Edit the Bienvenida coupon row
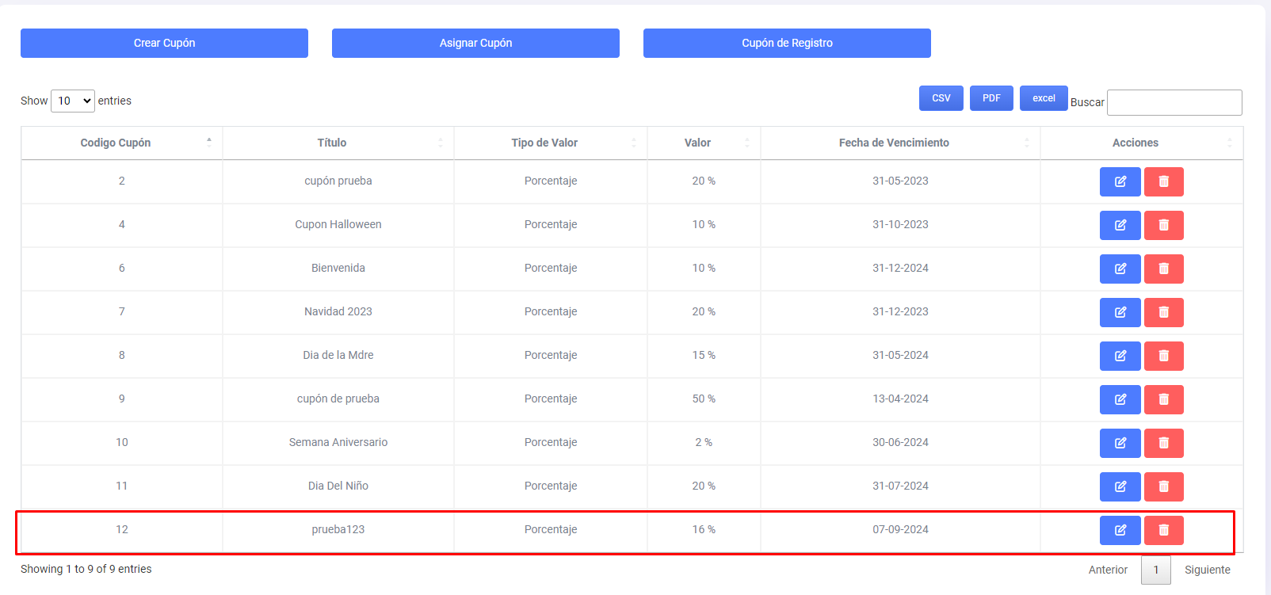Screen dimensions: 1271x595 (x=1120, y=269)
